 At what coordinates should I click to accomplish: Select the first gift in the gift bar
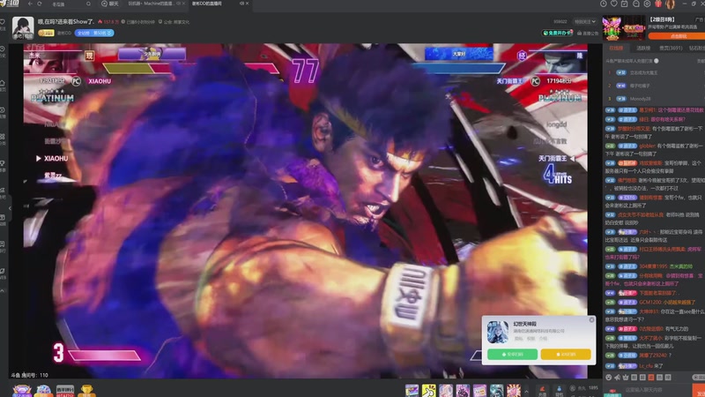(x=412, y=391)
